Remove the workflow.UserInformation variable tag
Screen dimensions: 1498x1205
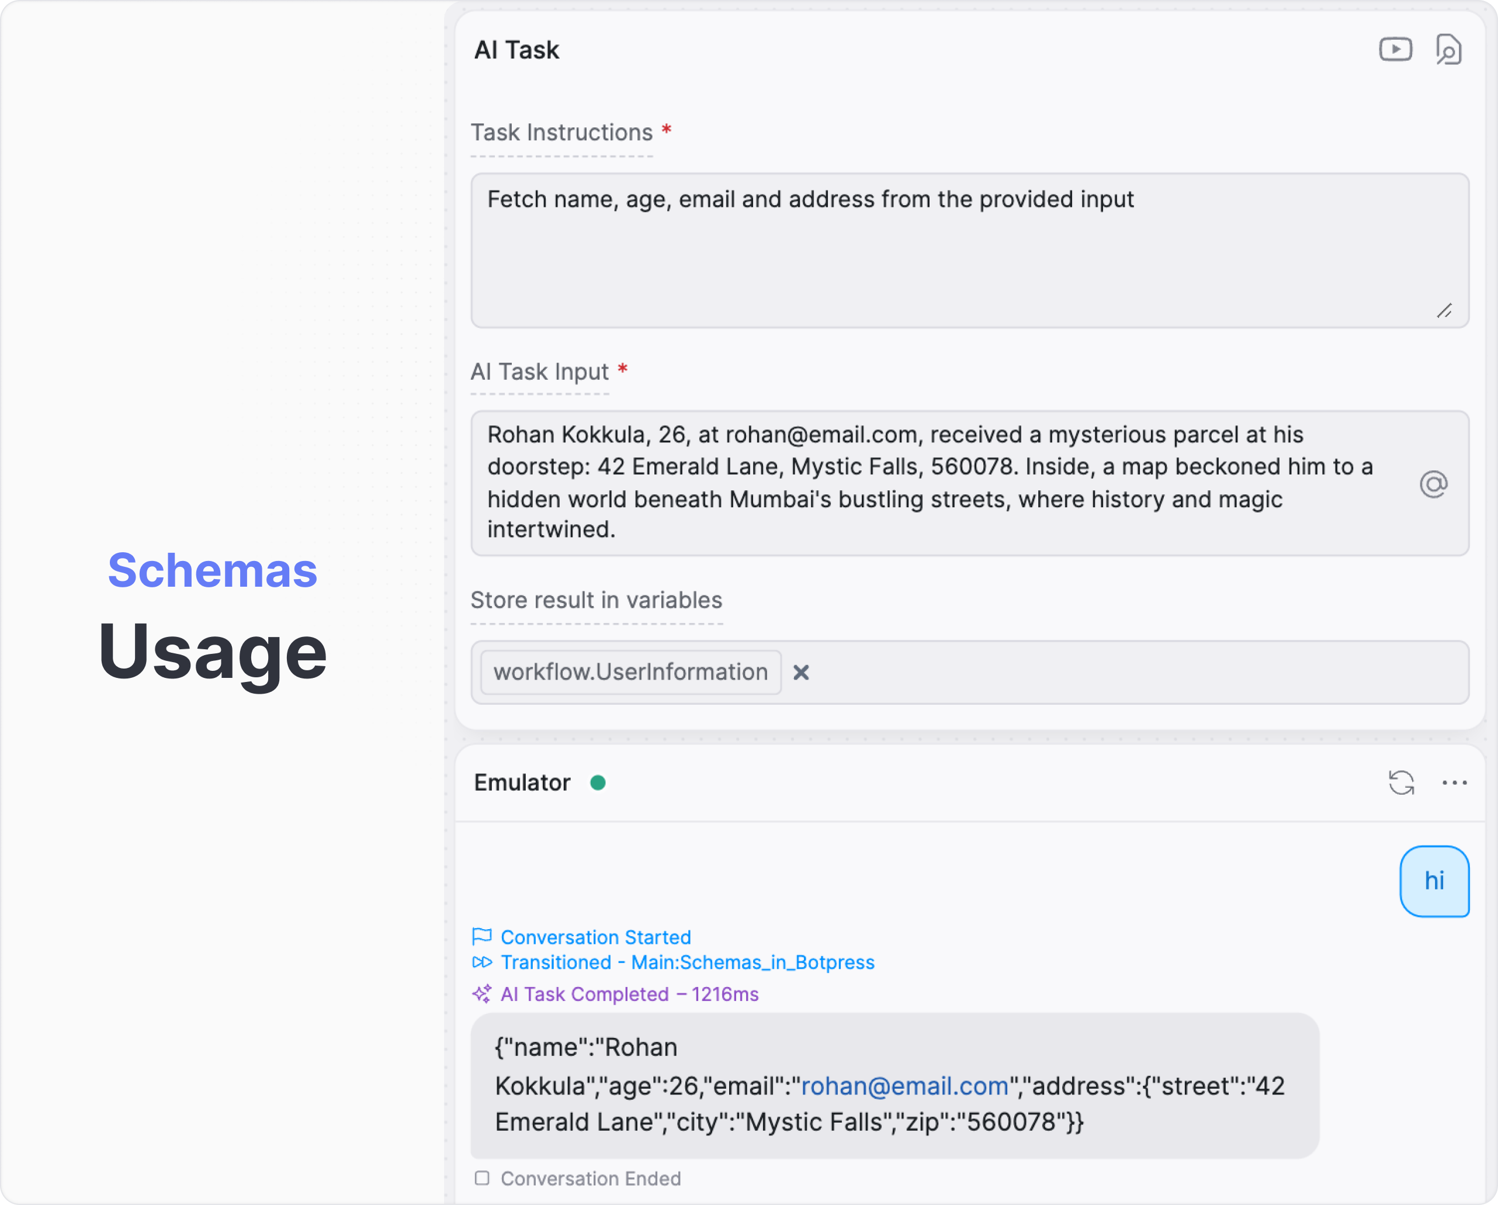[x=801, y=672]
